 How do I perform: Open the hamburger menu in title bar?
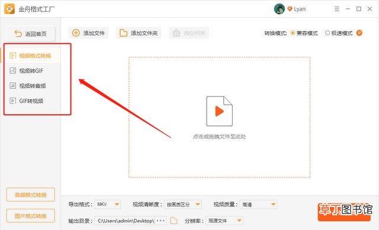pos(337,9)
